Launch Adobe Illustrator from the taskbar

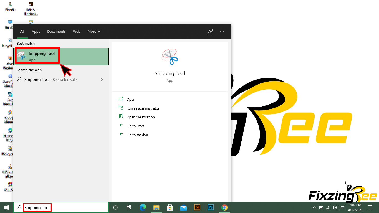coord(197,207)
